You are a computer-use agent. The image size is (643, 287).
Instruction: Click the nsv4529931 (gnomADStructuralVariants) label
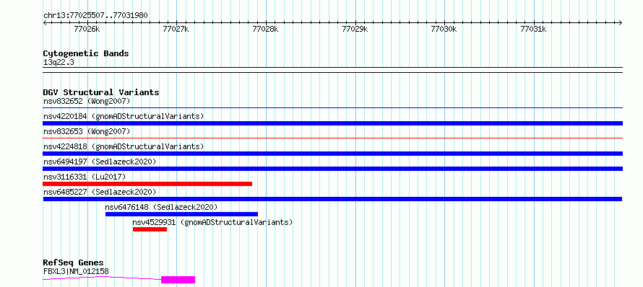(212, 222)
